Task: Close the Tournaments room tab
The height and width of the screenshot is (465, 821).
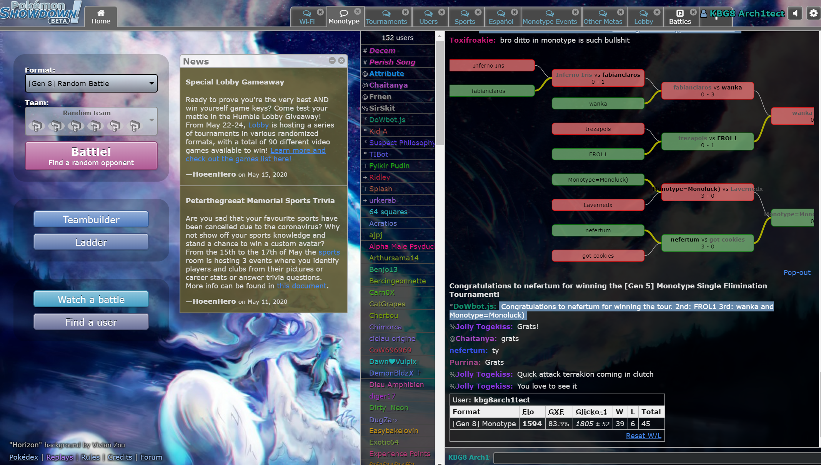Action: point(405,12)
